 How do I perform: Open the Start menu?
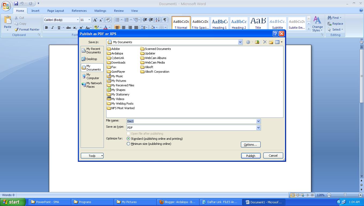13,202
